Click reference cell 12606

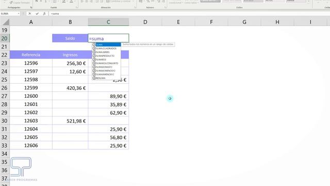coord(31,145)
